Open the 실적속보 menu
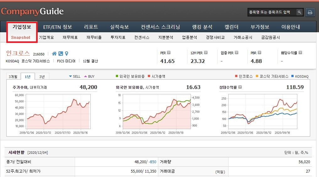319x177 pixels. point(119,27)
